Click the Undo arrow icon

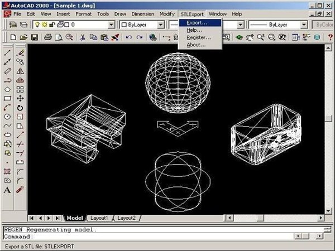pyautogui.click(x=128, y=37)
